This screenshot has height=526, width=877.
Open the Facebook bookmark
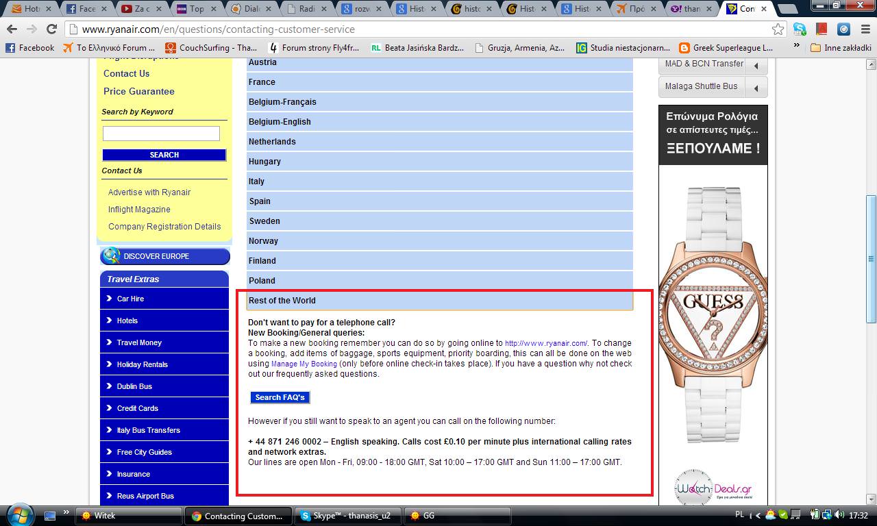tap(29, 48)
